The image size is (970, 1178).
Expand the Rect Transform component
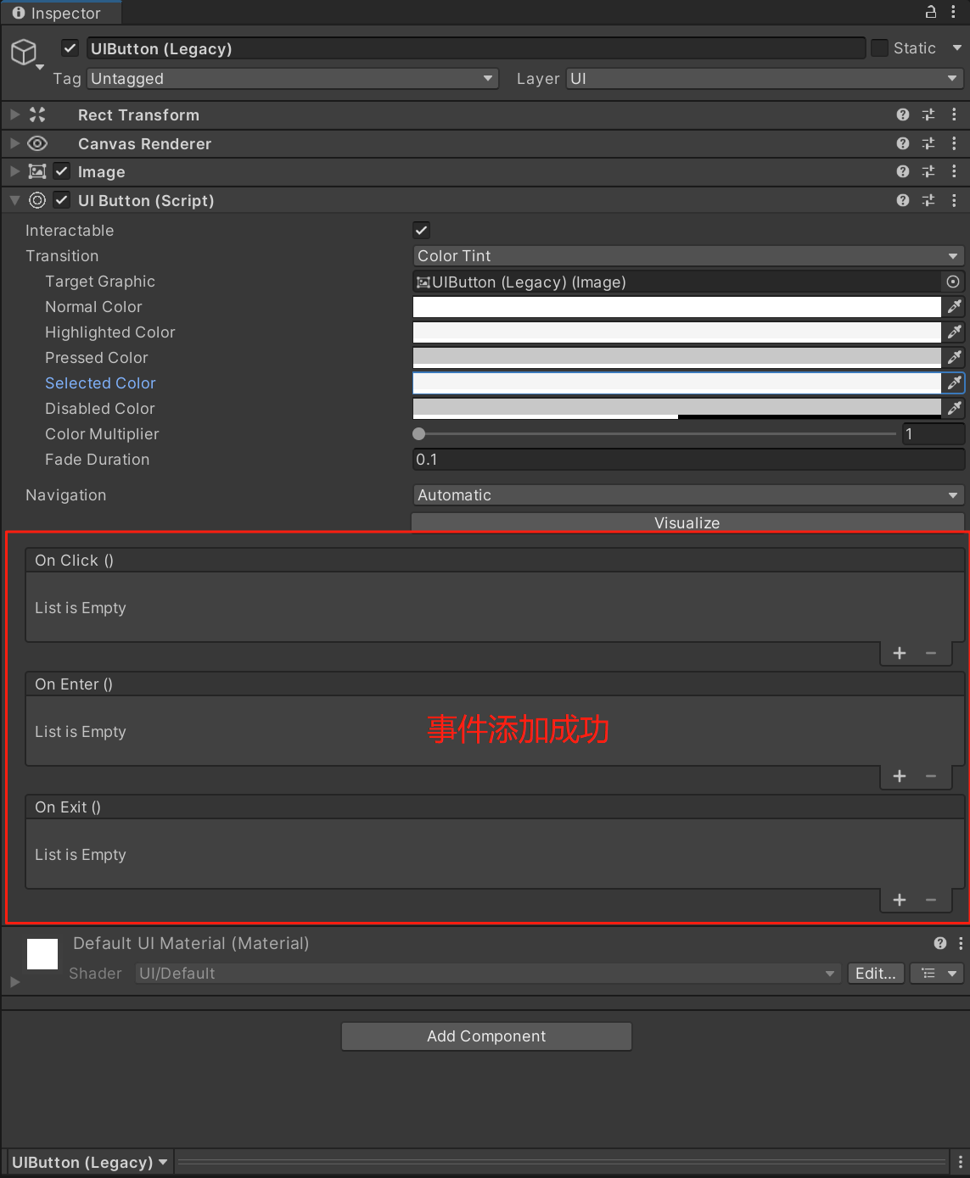(14, 114)
